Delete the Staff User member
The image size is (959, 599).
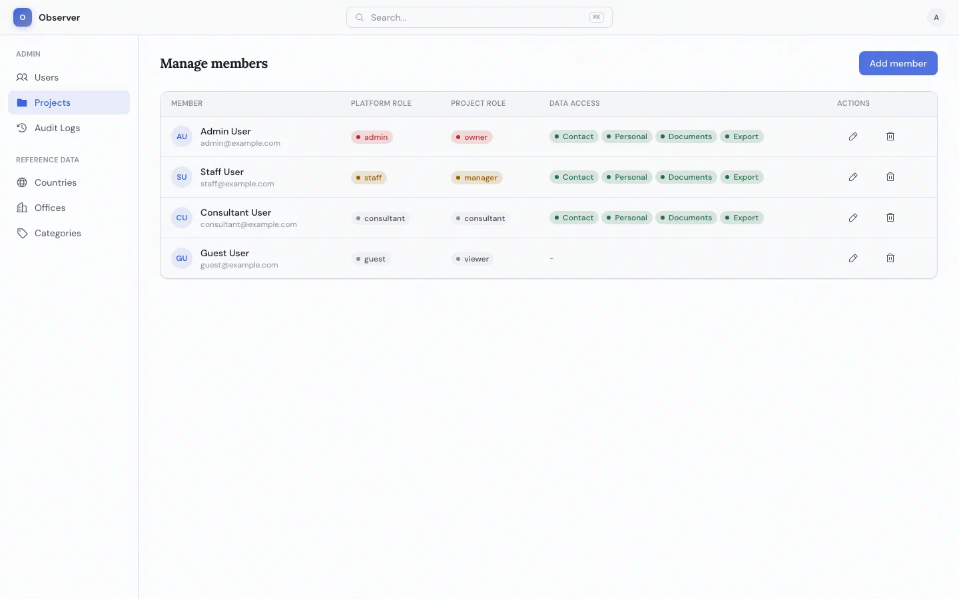tap(890, 177)
